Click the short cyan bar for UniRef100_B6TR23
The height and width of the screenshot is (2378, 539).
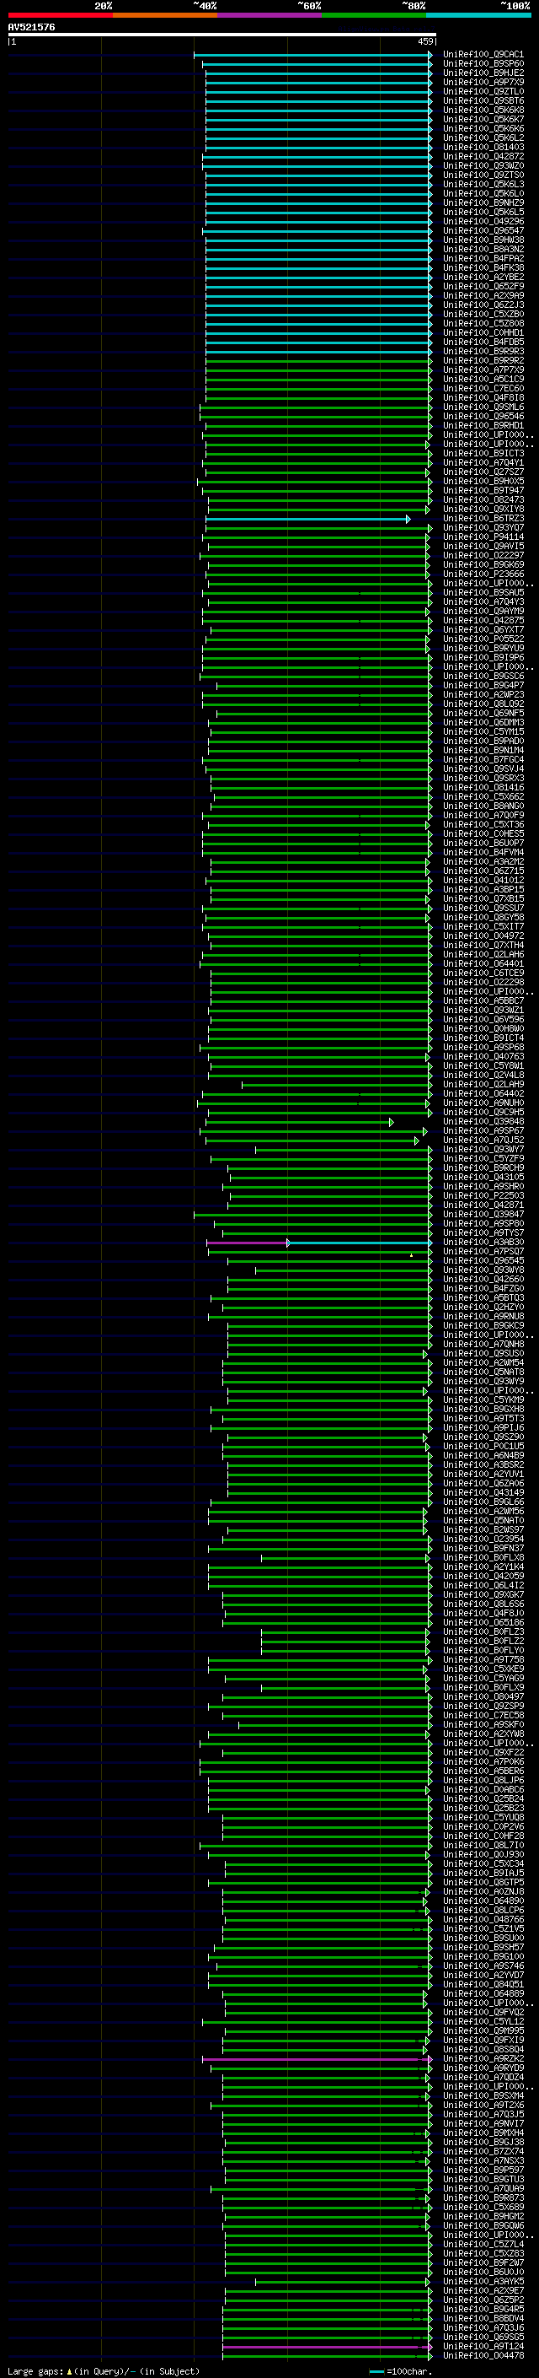[x=307, y=519]
